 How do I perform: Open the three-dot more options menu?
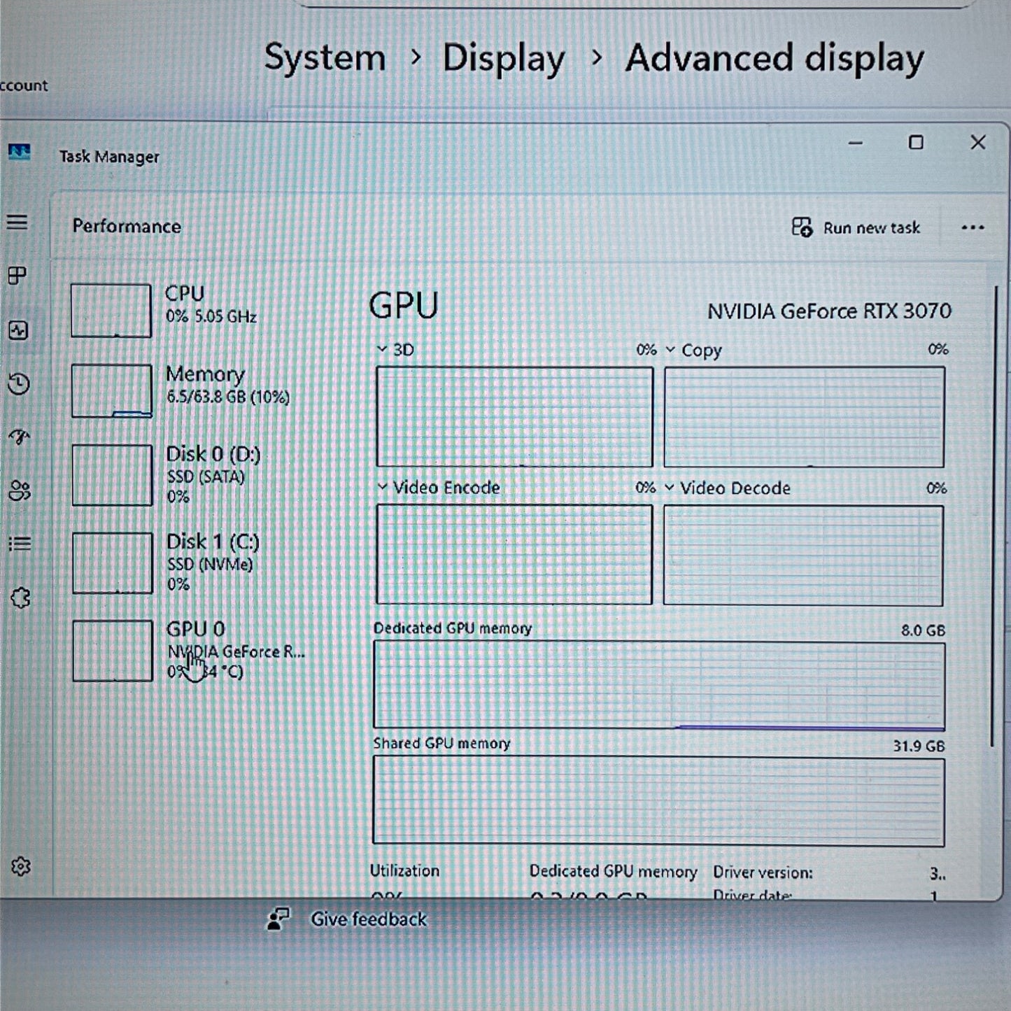pyautogui.click(x=973, y=227)
